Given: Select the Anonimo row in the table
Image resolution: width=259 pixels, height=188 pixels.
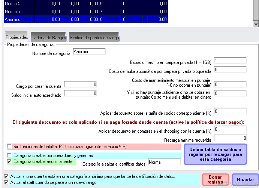Looking at the screenshot, I should pos(86,19).
